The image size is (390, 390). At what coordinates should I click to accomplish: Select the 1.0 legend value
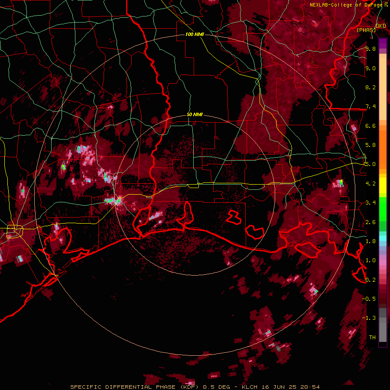[x=370, y=260]
